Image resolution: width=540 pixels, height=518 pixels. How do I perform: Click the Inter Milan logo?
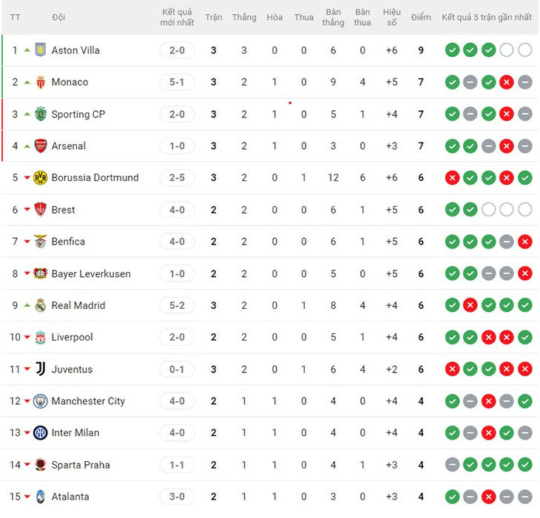40,433
